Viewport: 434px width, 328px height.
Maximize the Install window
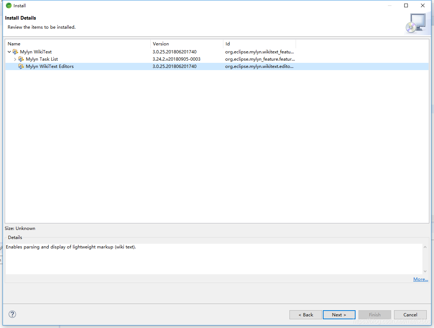(406, 5)
